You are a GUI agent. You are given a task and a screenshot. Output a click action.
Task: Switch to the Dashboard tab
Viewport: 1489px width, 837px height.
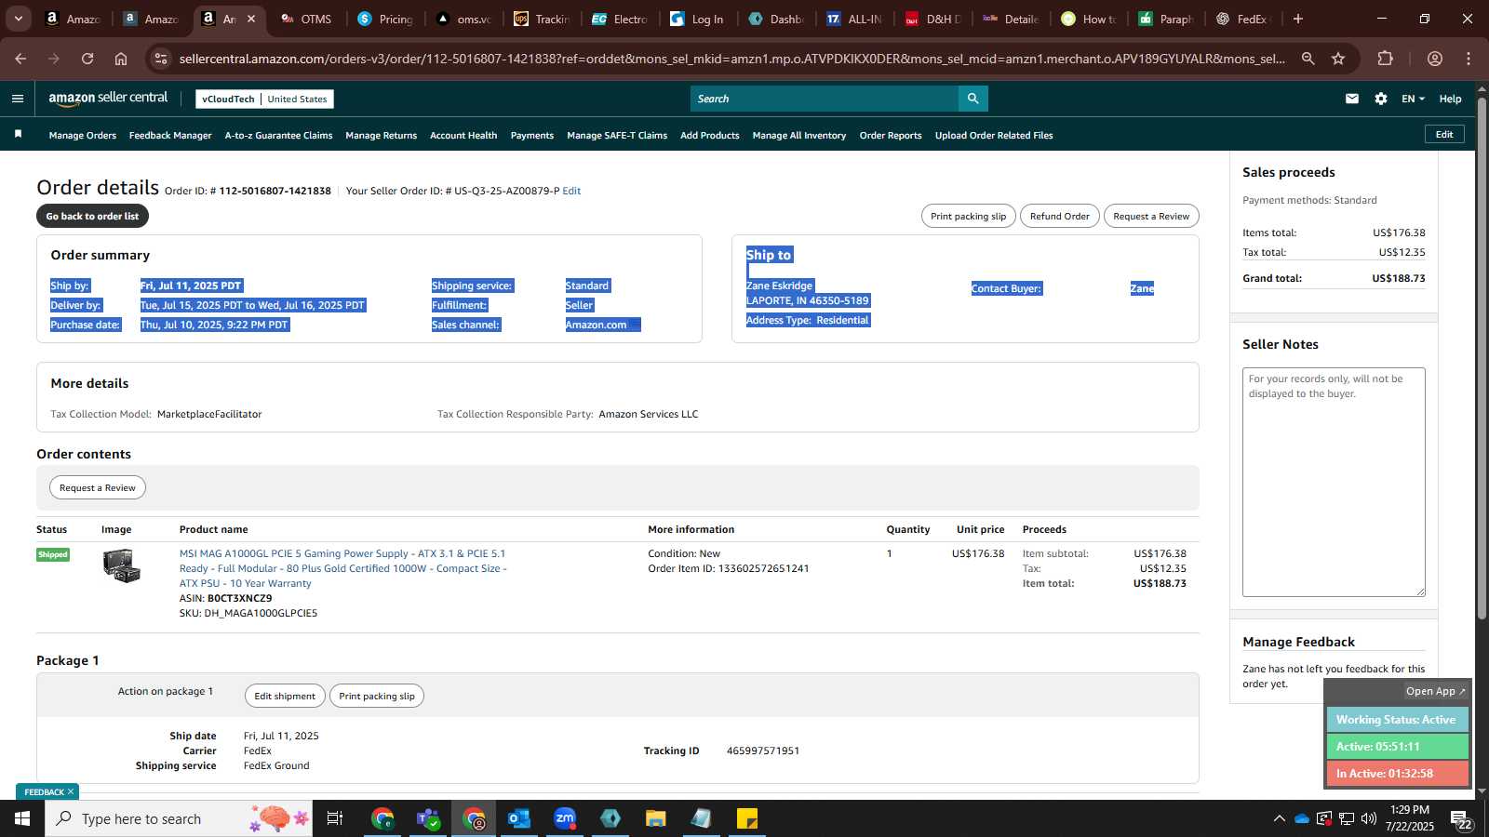coord(777,19)
